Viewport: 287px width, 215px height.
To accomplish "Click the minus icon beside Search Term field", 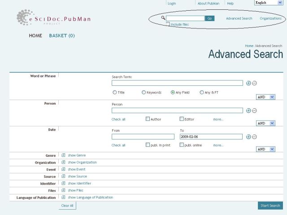I will [254, 83].
